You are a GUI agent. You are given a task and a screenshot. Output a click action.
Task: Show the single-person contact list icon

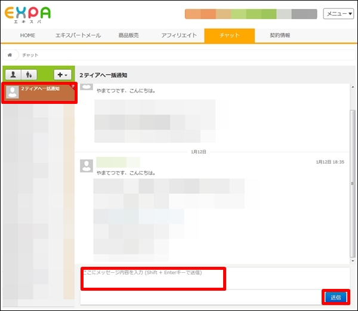(x=13, y=75)
